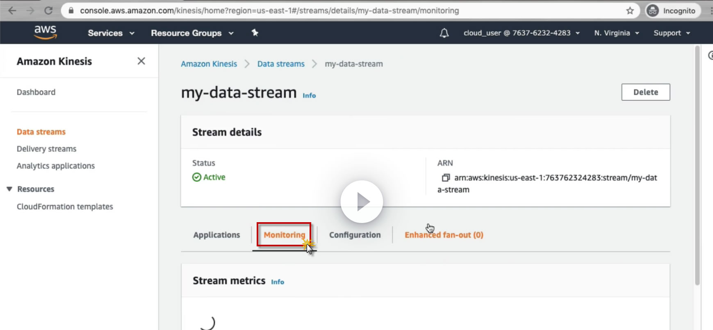This screenshot has height=330, width=713.
Task: Open Delivery streams in the sidebar
Action: tap(46, 149)
